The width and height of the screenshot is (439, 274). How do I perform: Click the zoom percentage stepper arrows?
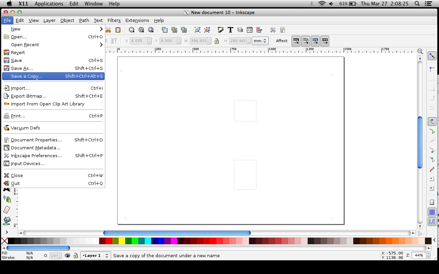click(428, 255)
